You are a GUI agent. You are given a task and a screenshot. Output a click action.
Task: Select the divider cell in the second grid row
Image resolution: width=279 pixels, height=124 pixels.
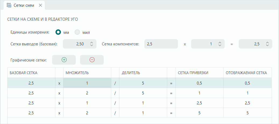tap(143, 93)
